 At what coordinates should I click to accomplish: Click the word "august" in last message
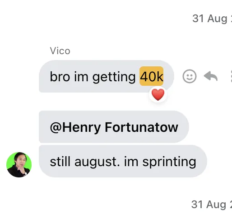point(97,162)
